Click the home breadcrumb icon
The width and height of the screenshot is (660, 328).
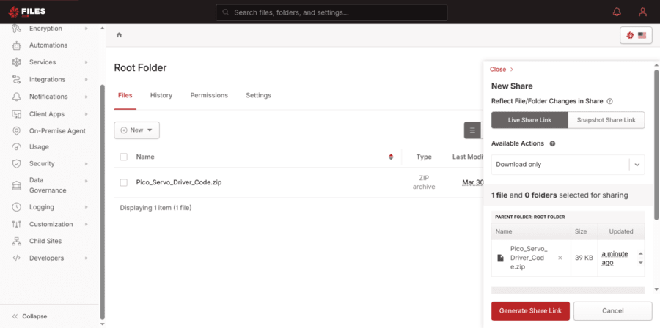click(x=119, y=34)
